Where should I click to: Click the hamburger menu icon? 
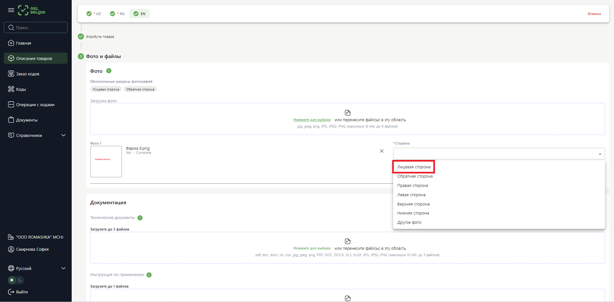pos(11,10)
